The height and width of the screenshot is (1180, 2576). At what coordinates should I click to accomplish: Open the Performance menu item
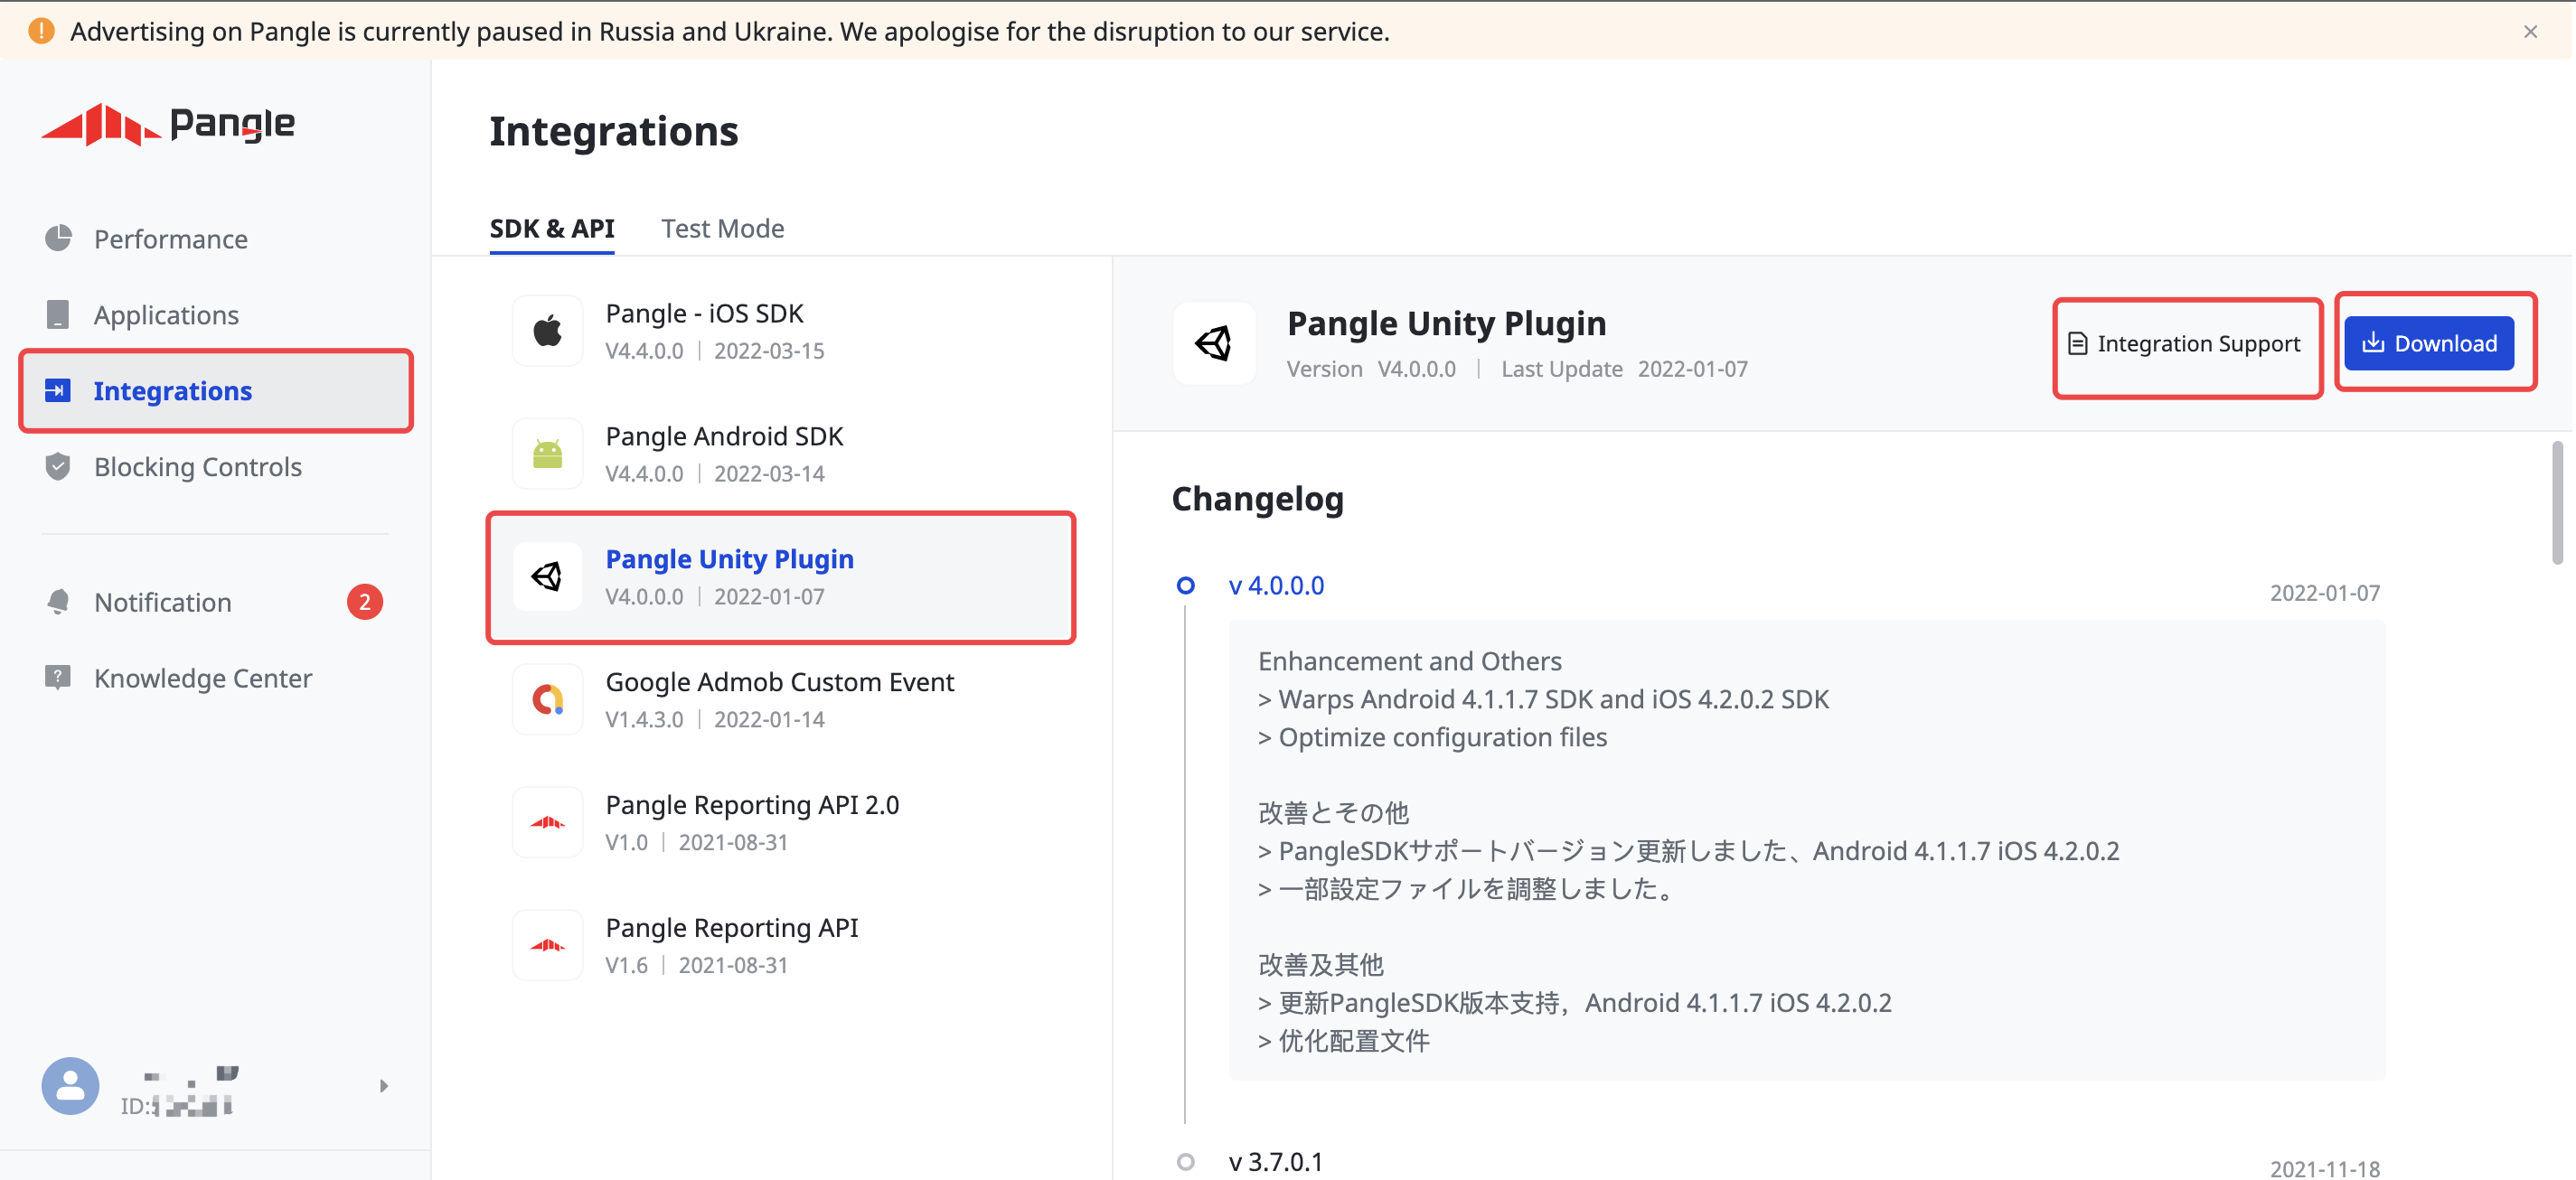(x=215, y=239)
